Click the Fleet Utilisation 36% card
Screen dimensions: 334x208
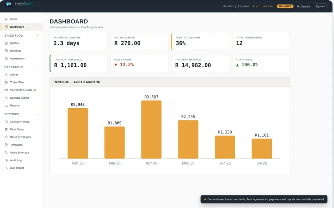(200, 41)
